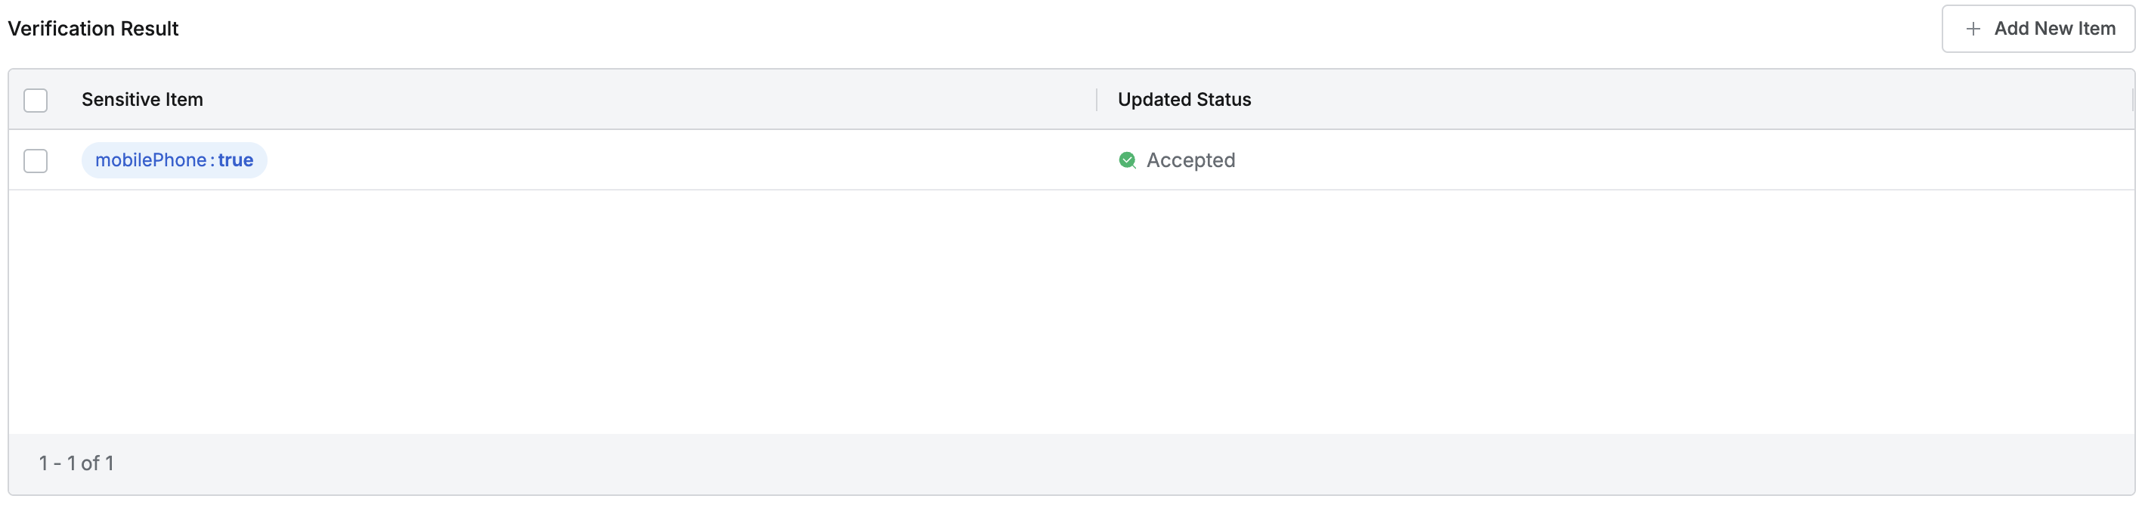
Task: Click the mobilePhone key text in the tag
Action: click(150, 160)
